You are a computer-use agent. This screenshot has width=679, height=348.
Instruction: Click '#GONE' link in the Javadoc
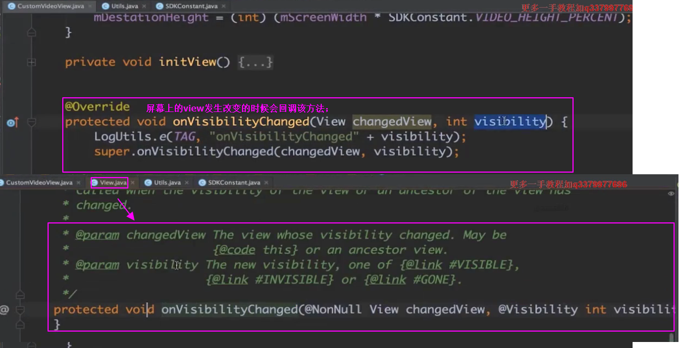[x=433, y=280]
